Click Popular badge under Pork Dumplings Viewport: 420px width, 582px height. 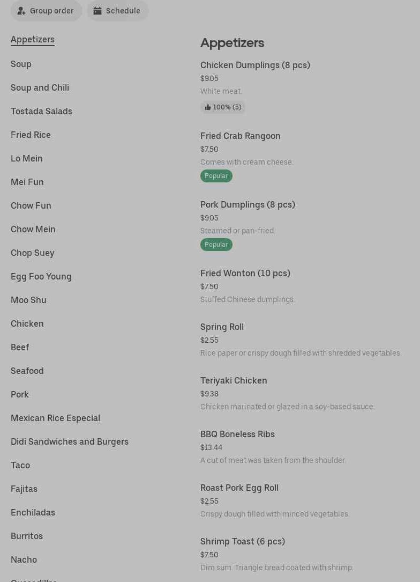tap(216, 245)
